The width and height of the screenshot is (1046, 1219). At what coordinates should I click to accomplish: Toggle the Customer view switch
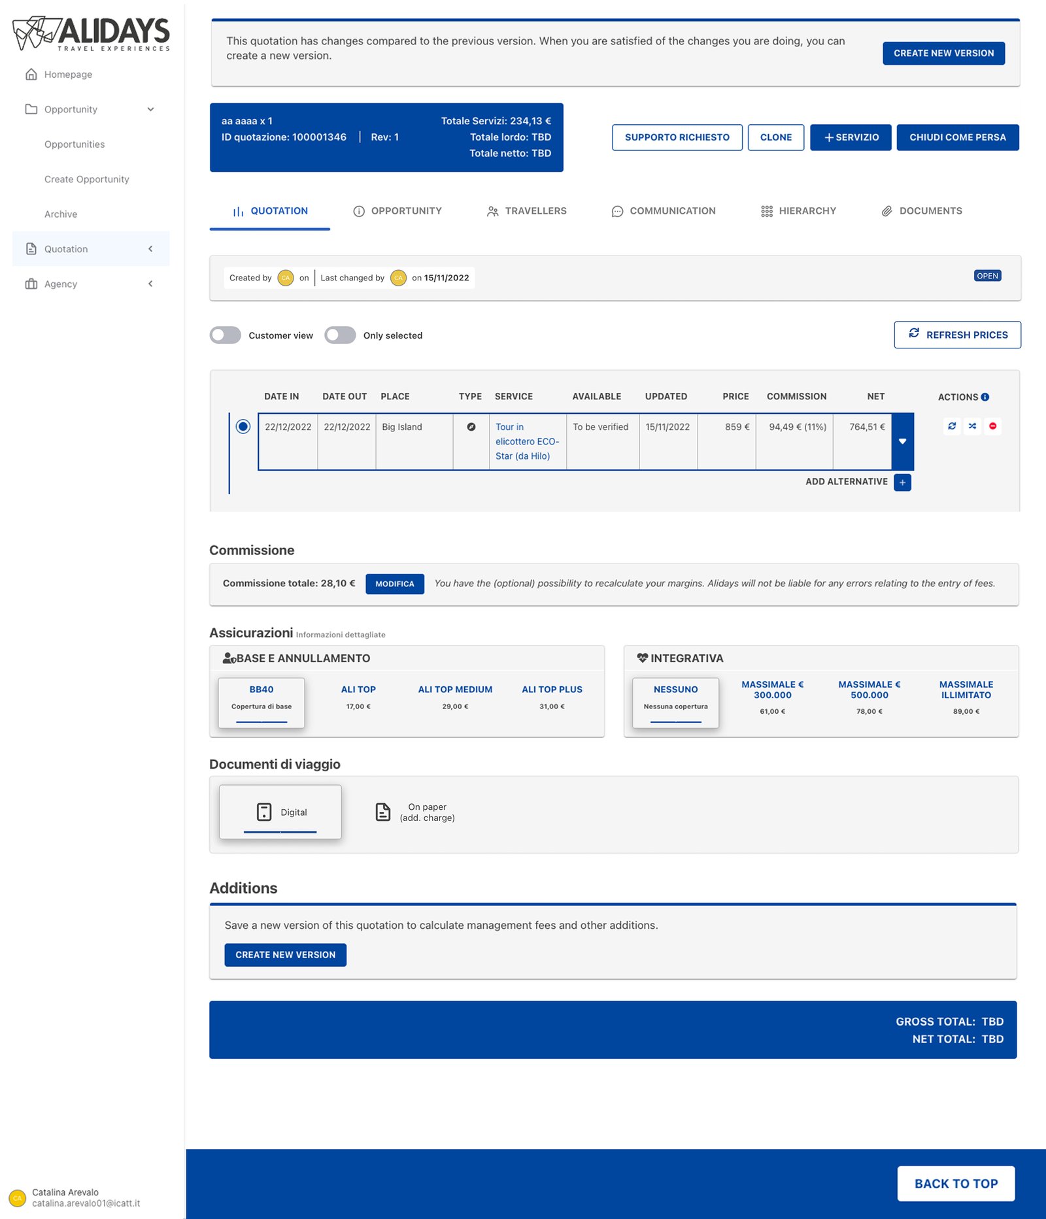point(226,335)
